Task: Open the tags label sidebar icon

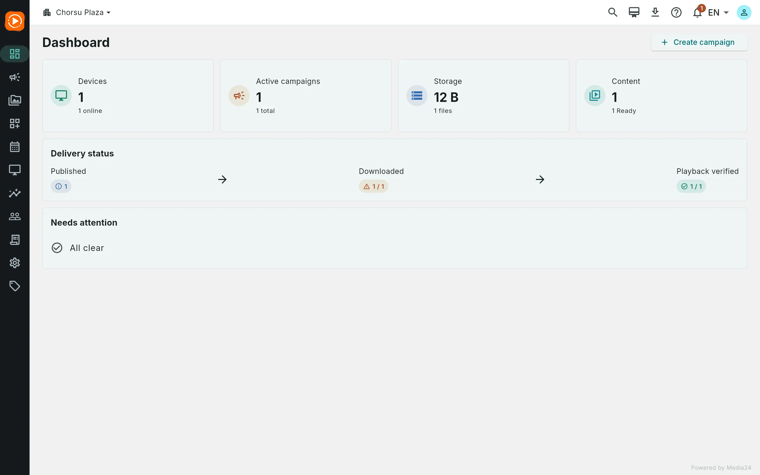Action: tap(15, 286)
